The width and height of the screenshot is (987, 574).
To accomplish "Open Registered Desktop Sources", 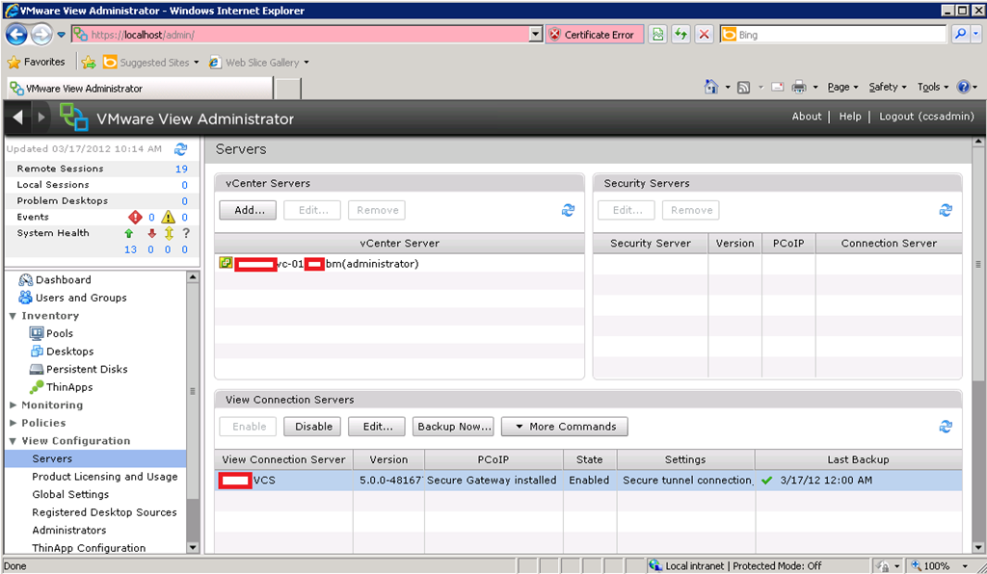I will (104, 512).
